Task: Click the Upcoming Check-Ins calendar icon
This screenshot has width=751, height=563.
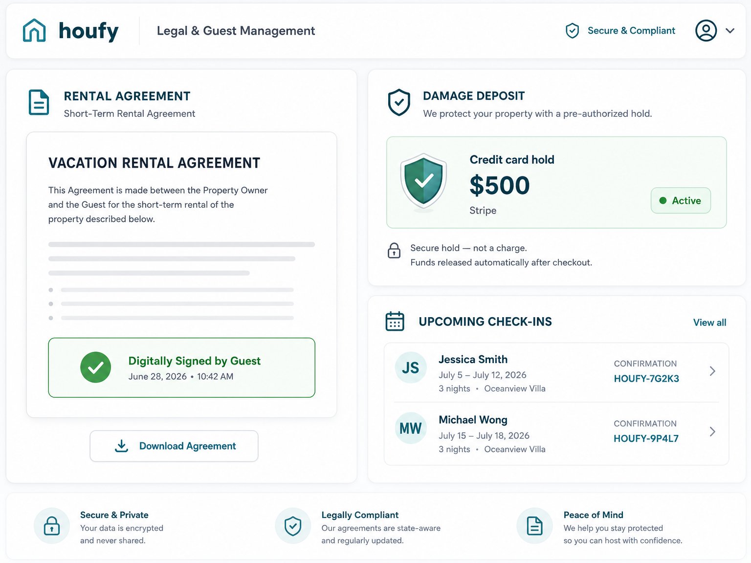Action: (395, 322)
